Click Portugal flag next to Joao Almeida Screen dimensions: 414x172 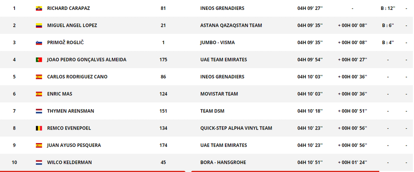coord(39,60)
